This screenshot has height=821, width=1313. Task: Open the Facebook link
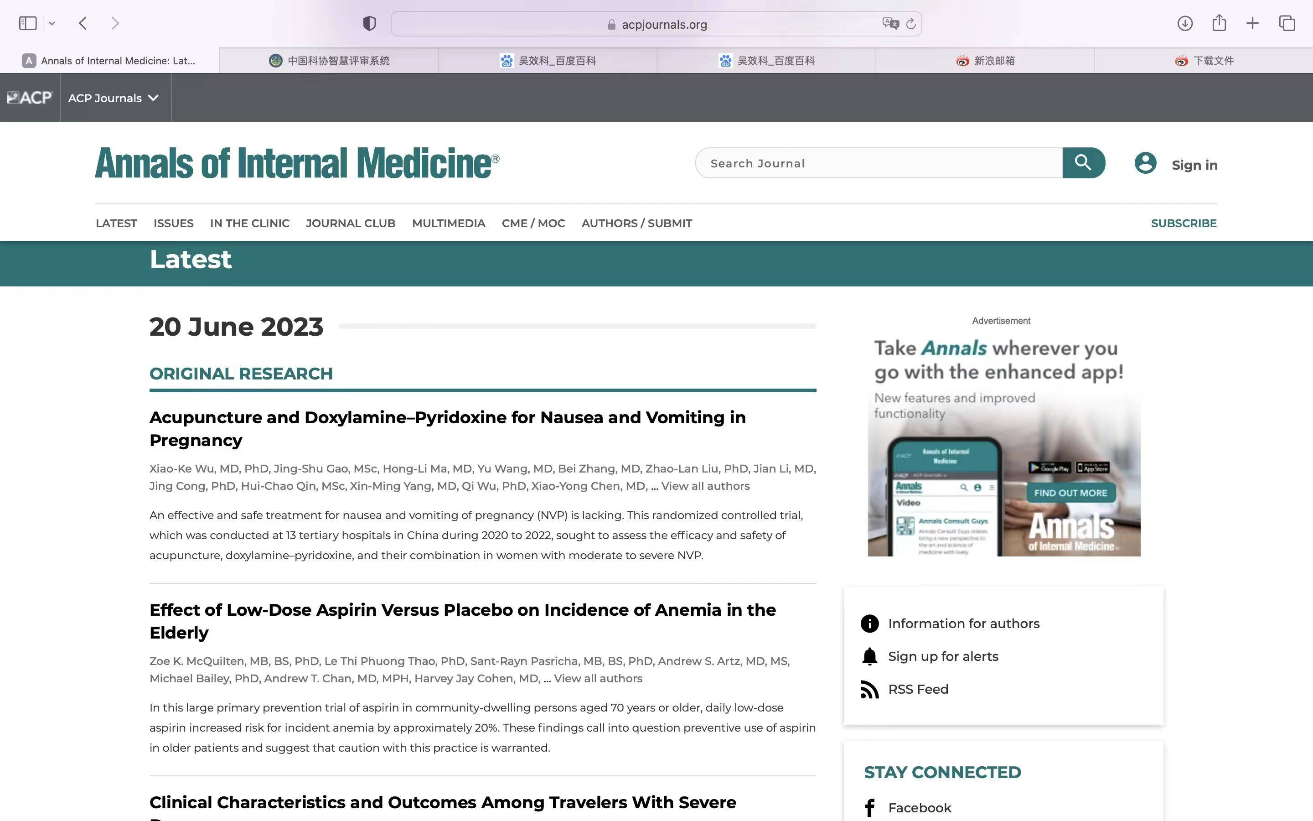920,808
